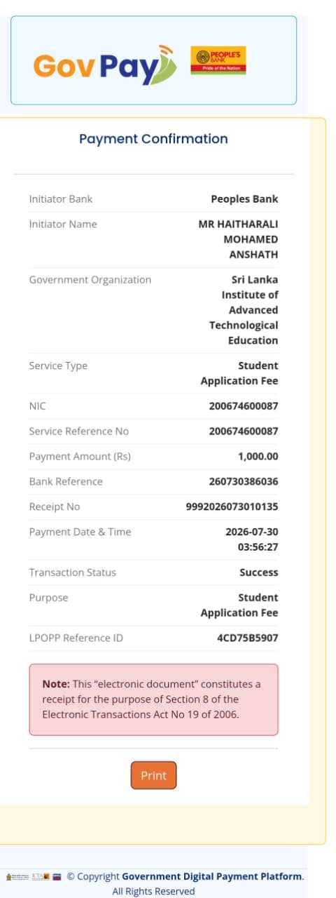Click the Government Organization value text

pyautogui.click(x=244, y=310)
